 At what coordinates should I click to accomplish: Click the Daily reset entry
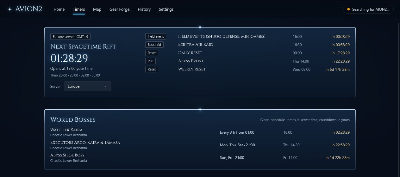point(190,53)
